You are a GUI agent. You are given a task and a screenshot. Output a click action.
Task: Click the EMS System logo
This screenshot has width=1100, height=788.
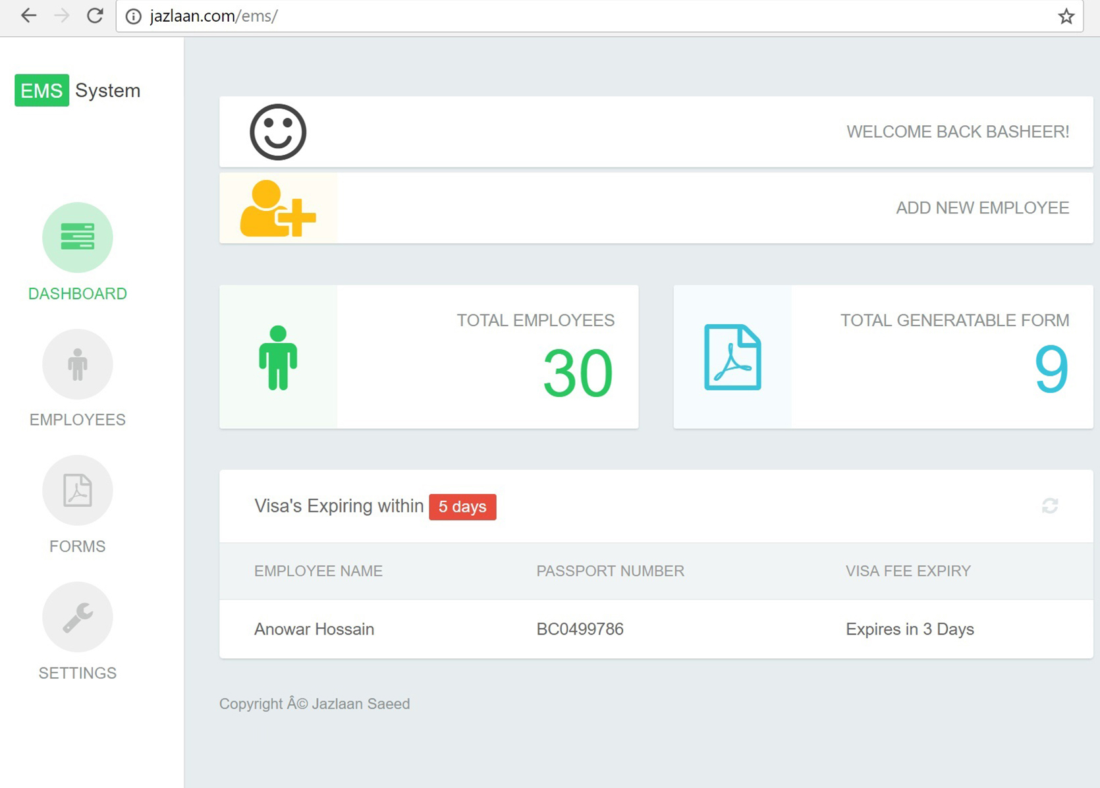click(x=78, y=90)
